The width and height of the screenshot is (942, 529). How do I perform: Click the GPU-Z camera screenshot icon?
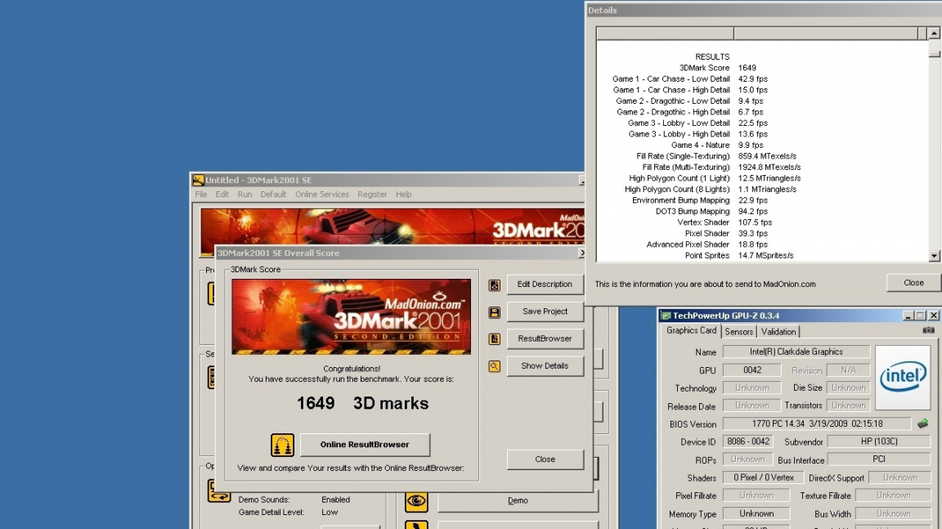coord(928,330)
